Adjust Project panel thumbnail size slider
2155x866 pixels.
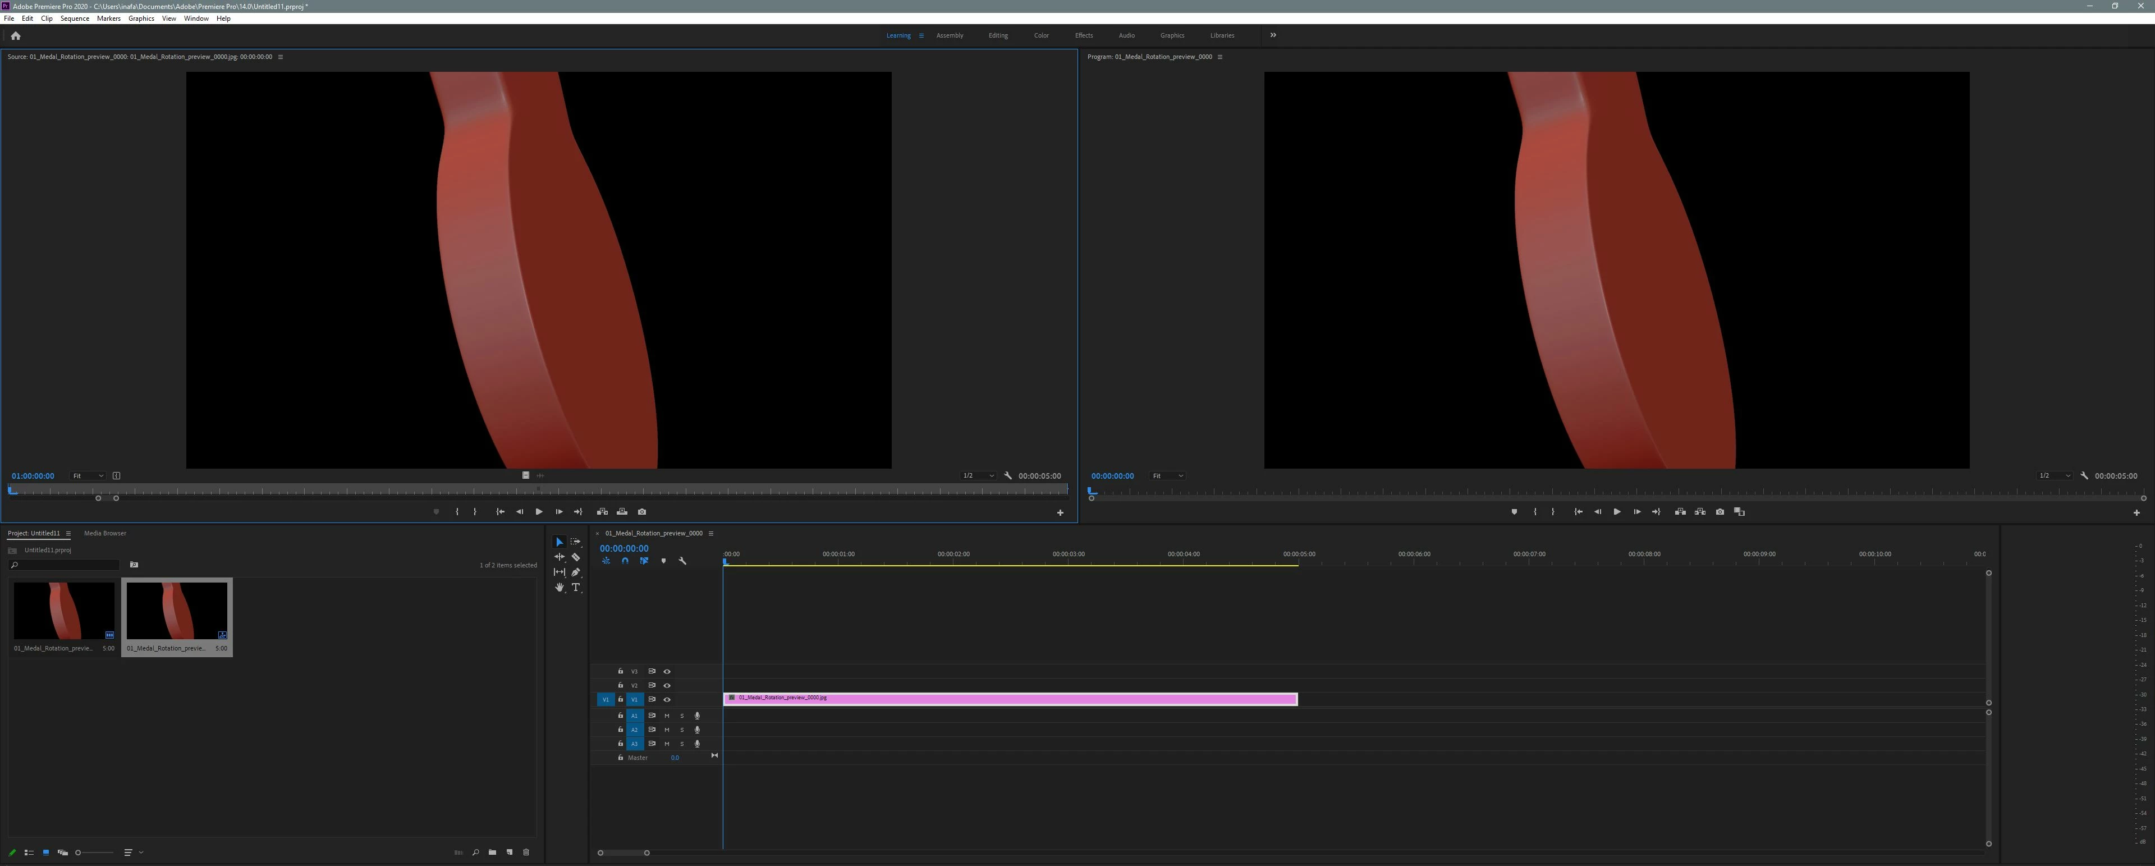[79, 853]
